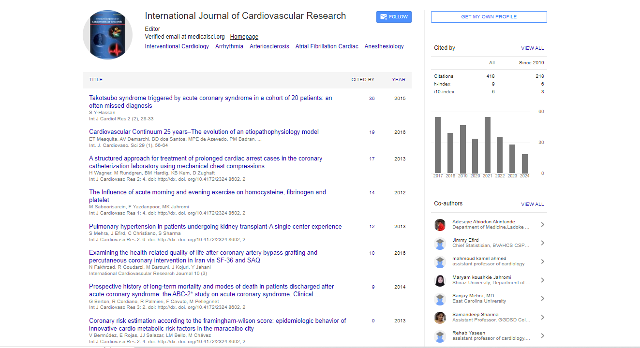Follow this journal profile
640x348 pixels.
(x=394, y=17)
